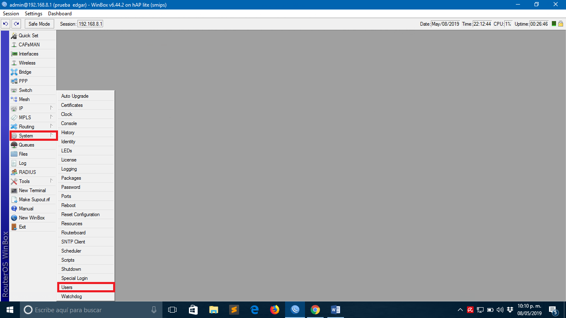566x318 pixels.
Task: Choose Reset Configuration in System submenu
Action: click(x=80, y=214)
